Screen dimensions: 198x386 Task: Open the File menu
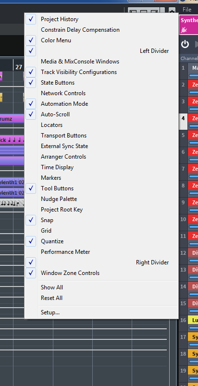[x=187, y=10]
